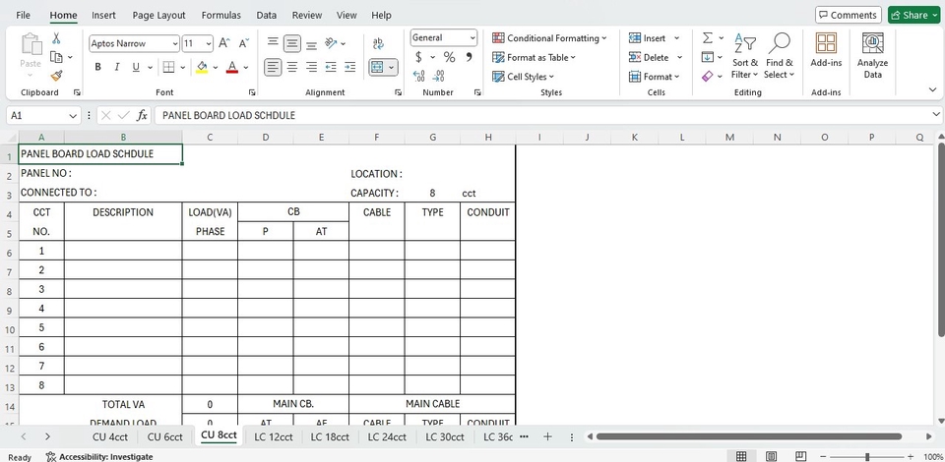Switch to the Formulas ribbon tab
This screenshot has width=945, height=462.
[x=221, y=15]
